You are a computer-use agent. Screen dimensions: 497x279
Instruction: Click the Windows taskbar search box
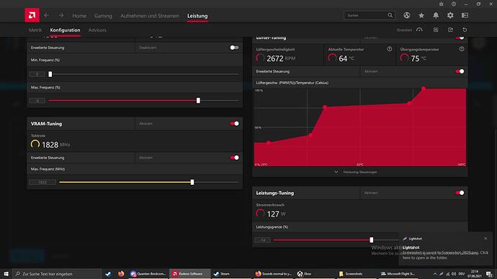[x=57, y=274]
